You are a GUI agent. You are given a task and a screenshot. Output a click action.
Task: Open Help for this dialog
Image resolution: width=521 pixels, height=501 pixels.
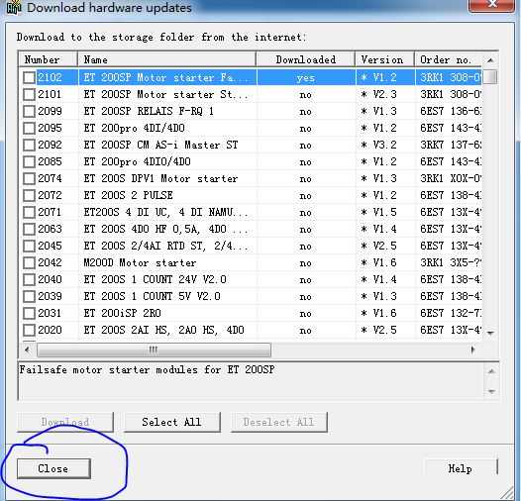[x=461, y=468]
